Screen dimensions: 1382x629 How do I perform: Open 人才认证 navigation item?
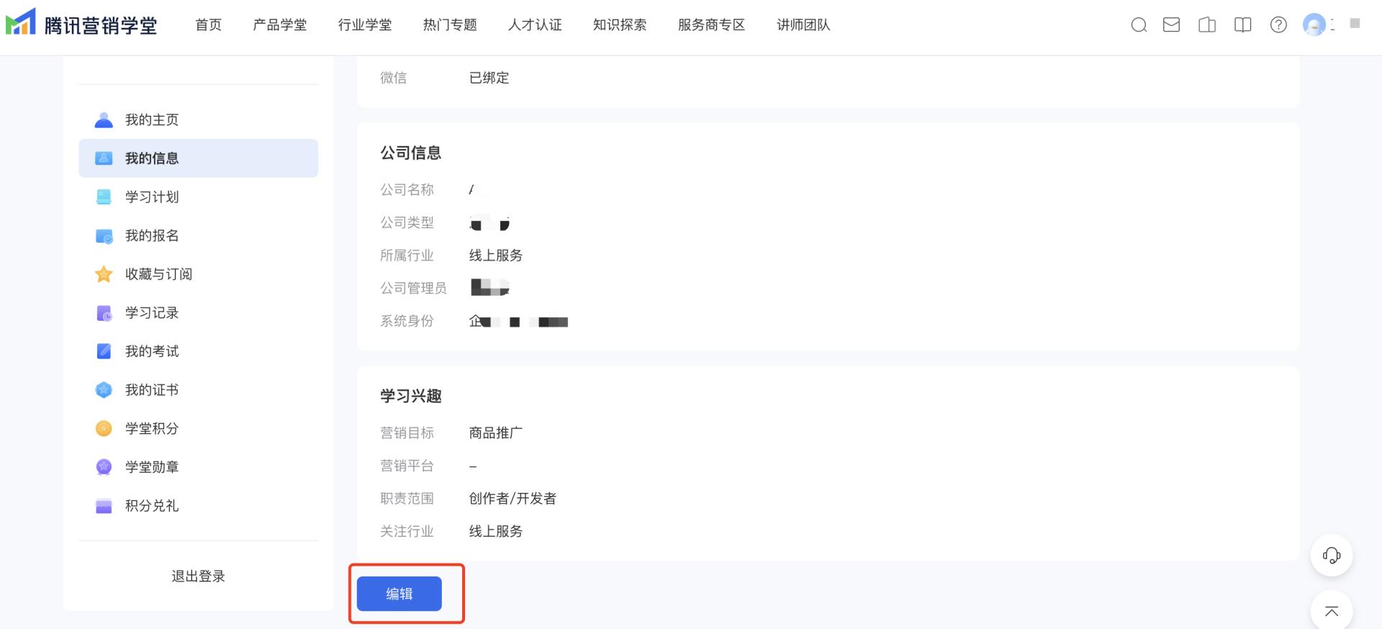pyautogui.click(x=535, y=25)
